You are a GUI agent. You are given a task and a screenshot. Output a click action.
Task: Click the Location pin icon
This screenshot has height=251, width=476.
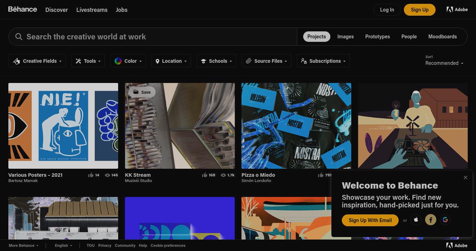tap(158, 61)
